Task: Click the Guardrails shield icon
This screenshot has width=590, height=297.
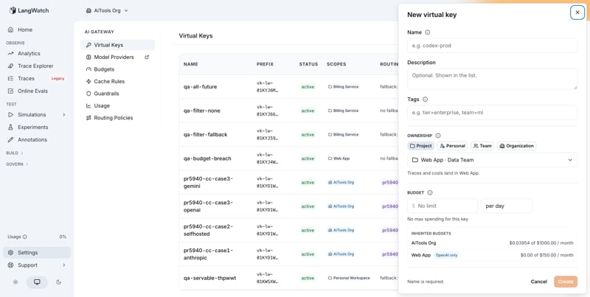Action: coord(88,94)
